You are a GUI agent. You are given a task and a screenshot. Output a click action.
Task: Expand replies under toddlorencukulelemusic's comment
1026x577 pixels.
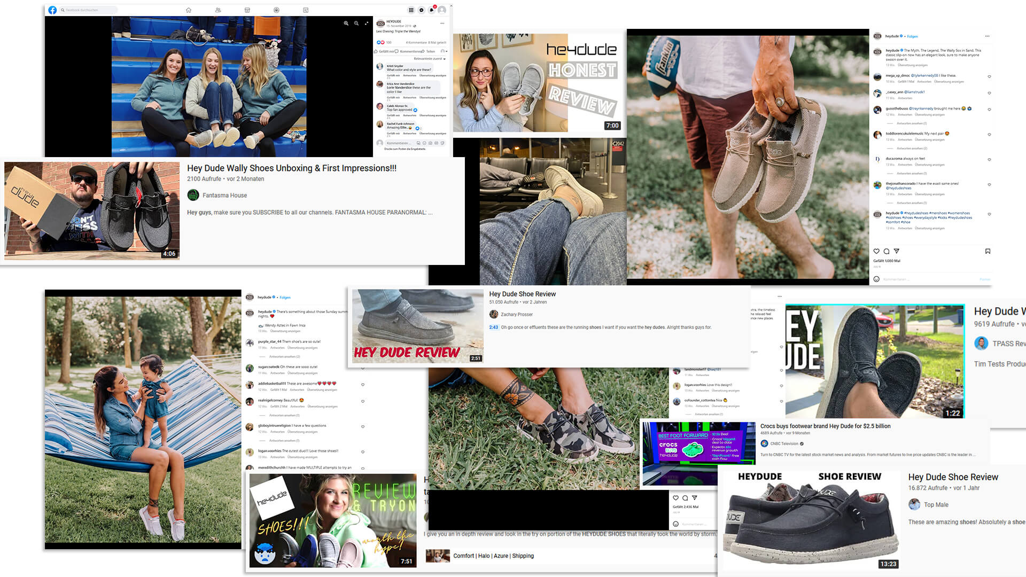(x=912, y=148)
